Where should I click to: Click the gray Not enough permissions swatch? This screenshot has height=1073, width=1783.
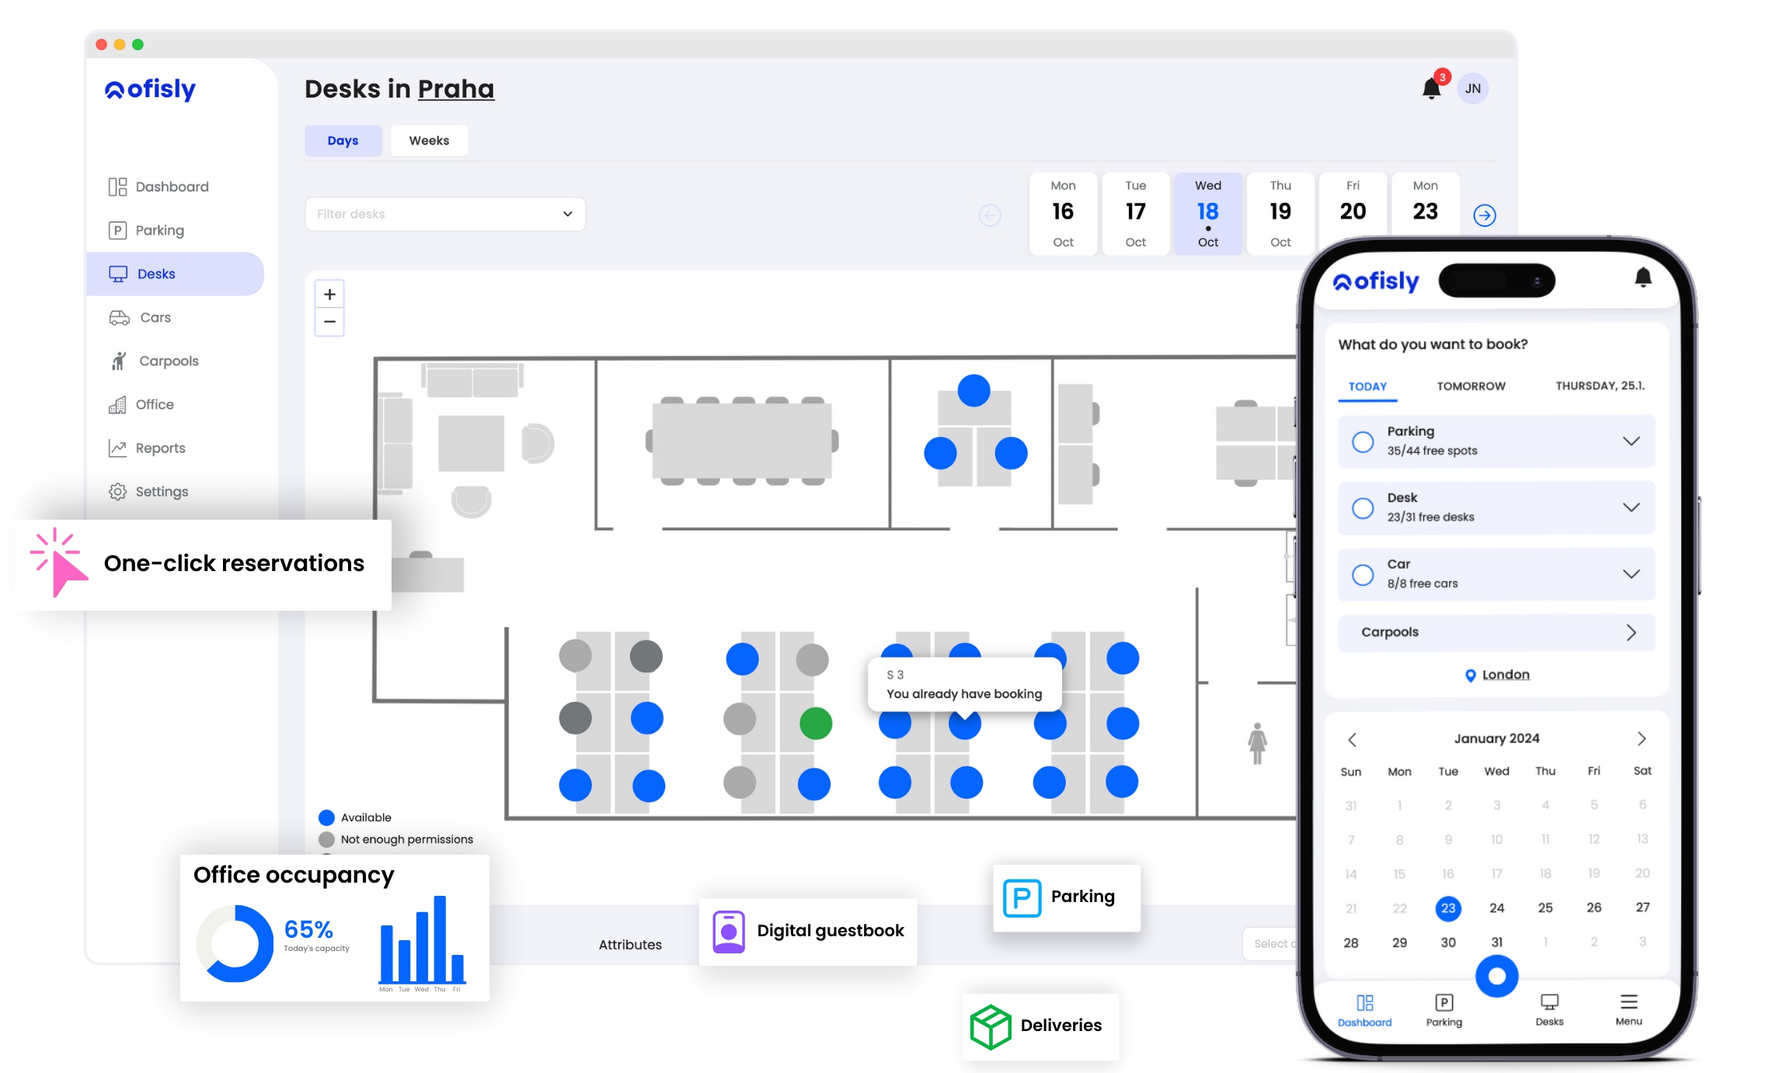[x=326, y=839]
